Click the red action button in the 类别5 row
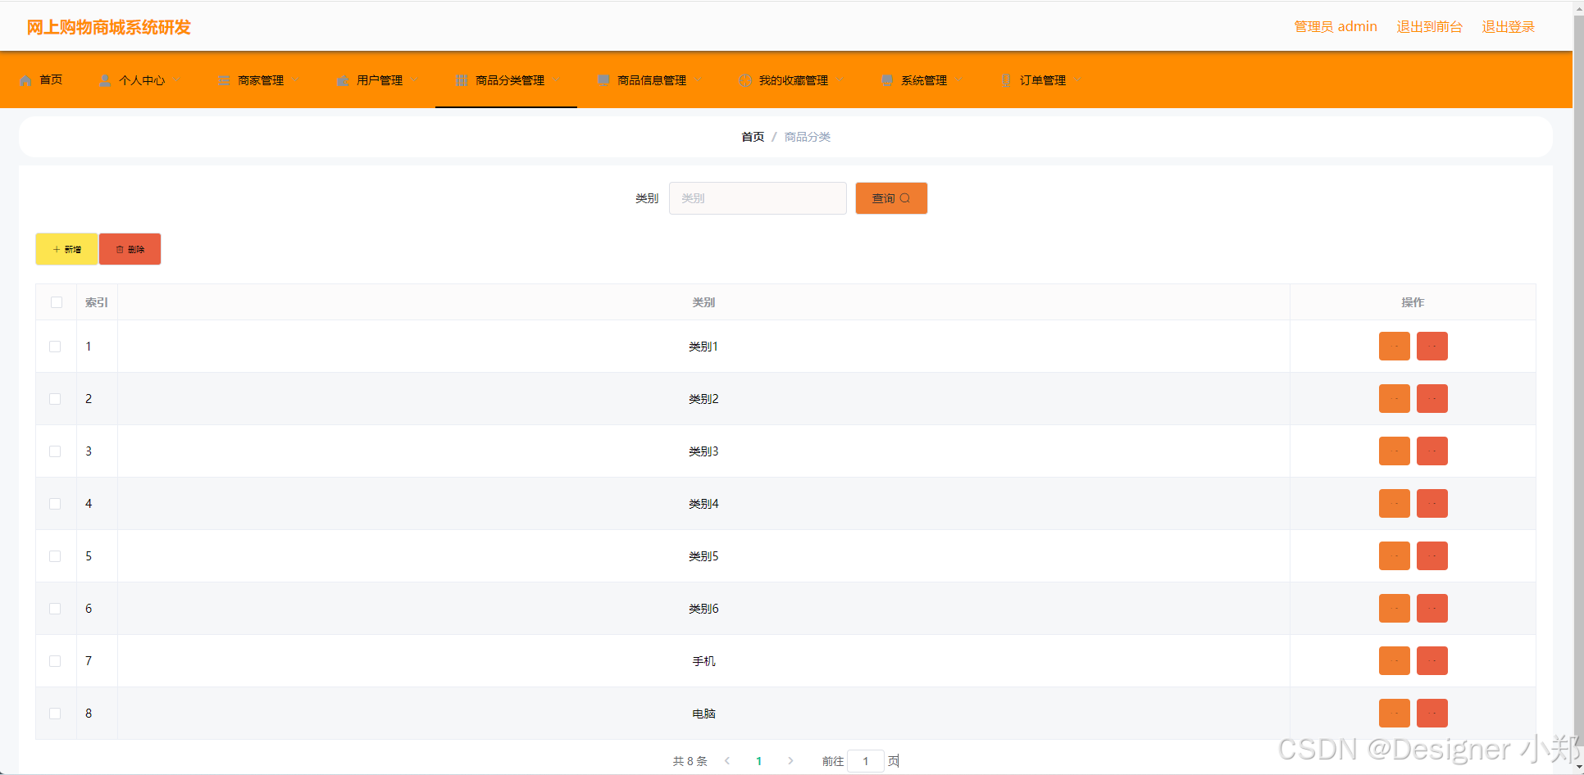Screen dimensions: 1584x775 1432,555
